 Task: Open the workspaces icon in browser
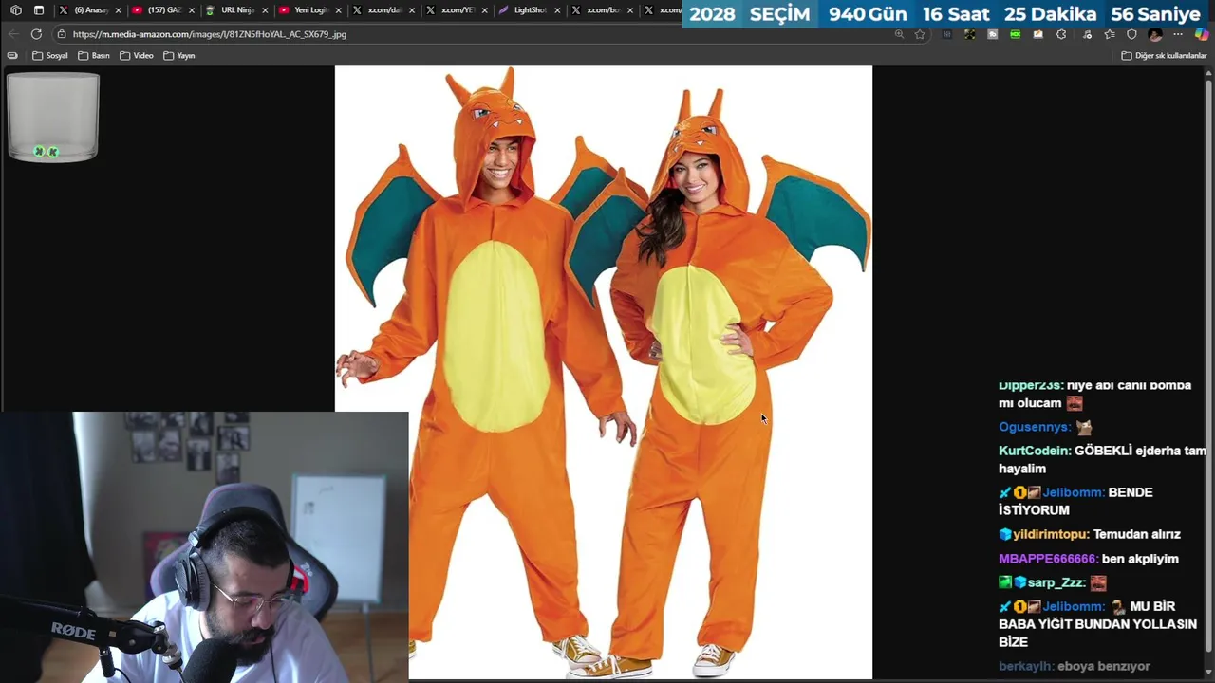pos(15,10)
